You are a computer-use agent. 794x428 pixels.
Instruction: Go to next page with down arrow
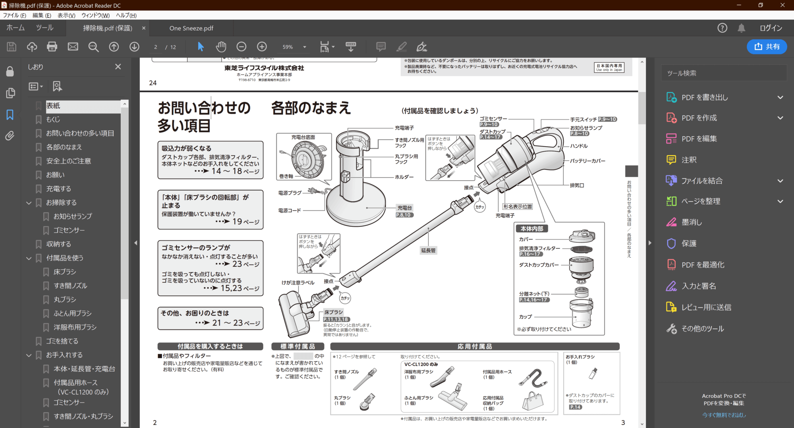point(134,47)
